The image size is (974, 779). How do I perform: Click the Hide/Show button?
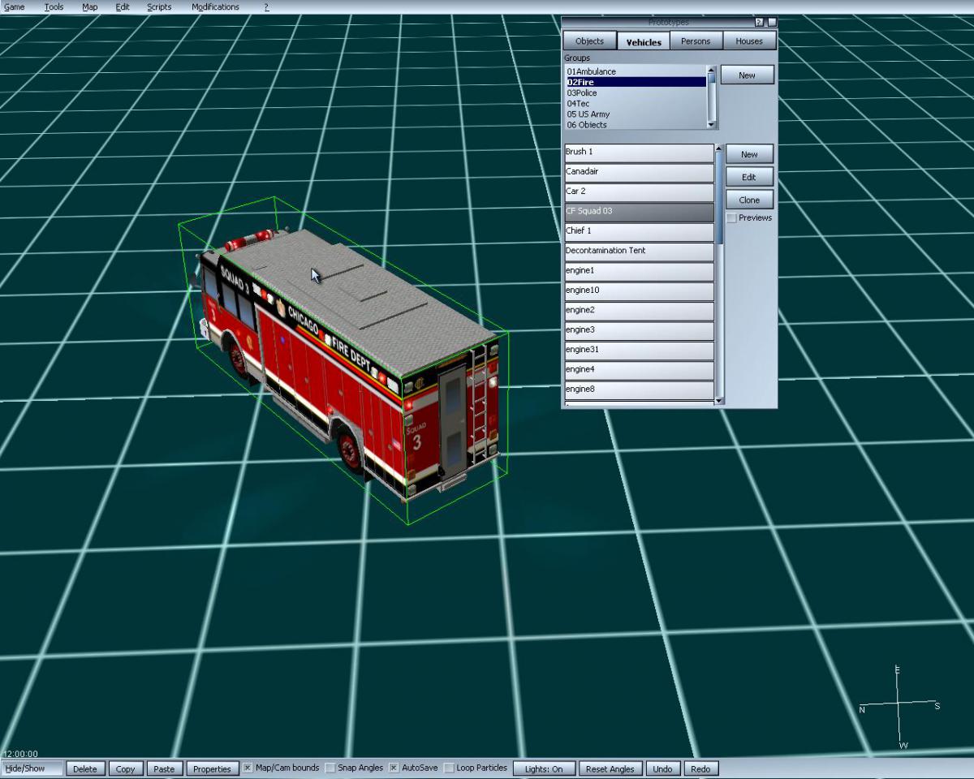pyautogui.click(x=32, y=768)
